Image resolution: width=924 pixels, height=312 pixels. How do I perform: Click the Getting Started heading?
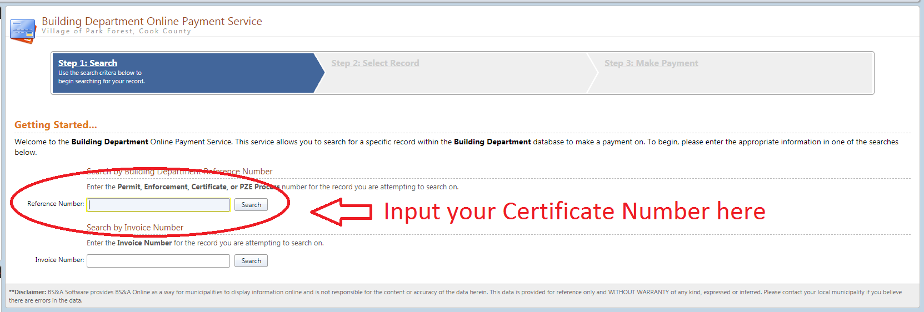pos(56,125)
